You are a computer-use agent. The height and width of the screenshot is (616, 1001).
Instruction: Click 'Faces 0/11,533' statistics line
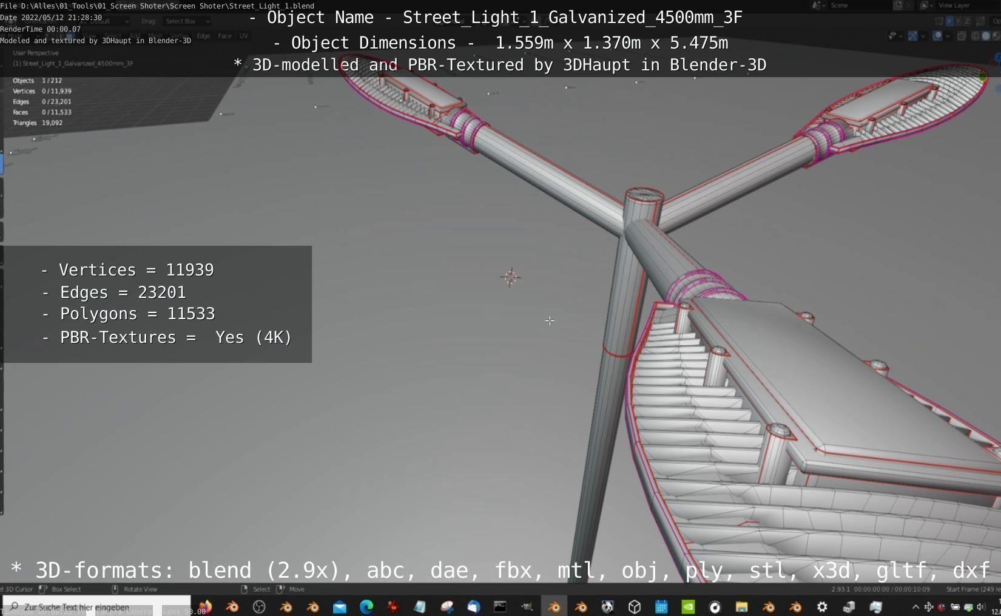coord(42,112)
